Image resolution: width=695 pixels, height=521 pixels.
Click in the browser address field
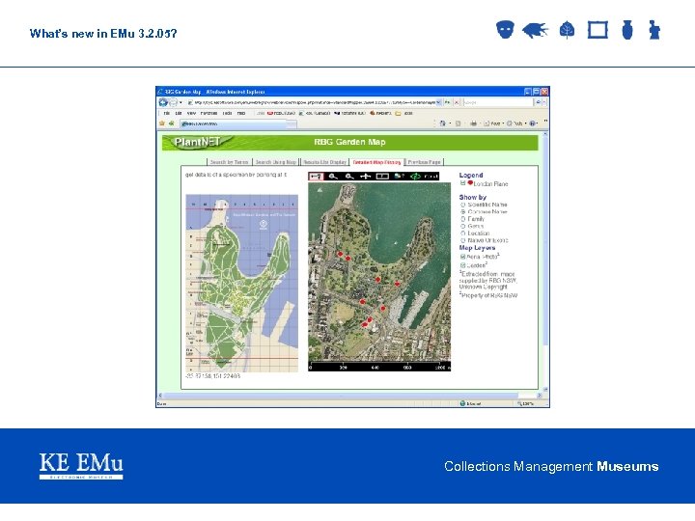(x=311, y=102)
